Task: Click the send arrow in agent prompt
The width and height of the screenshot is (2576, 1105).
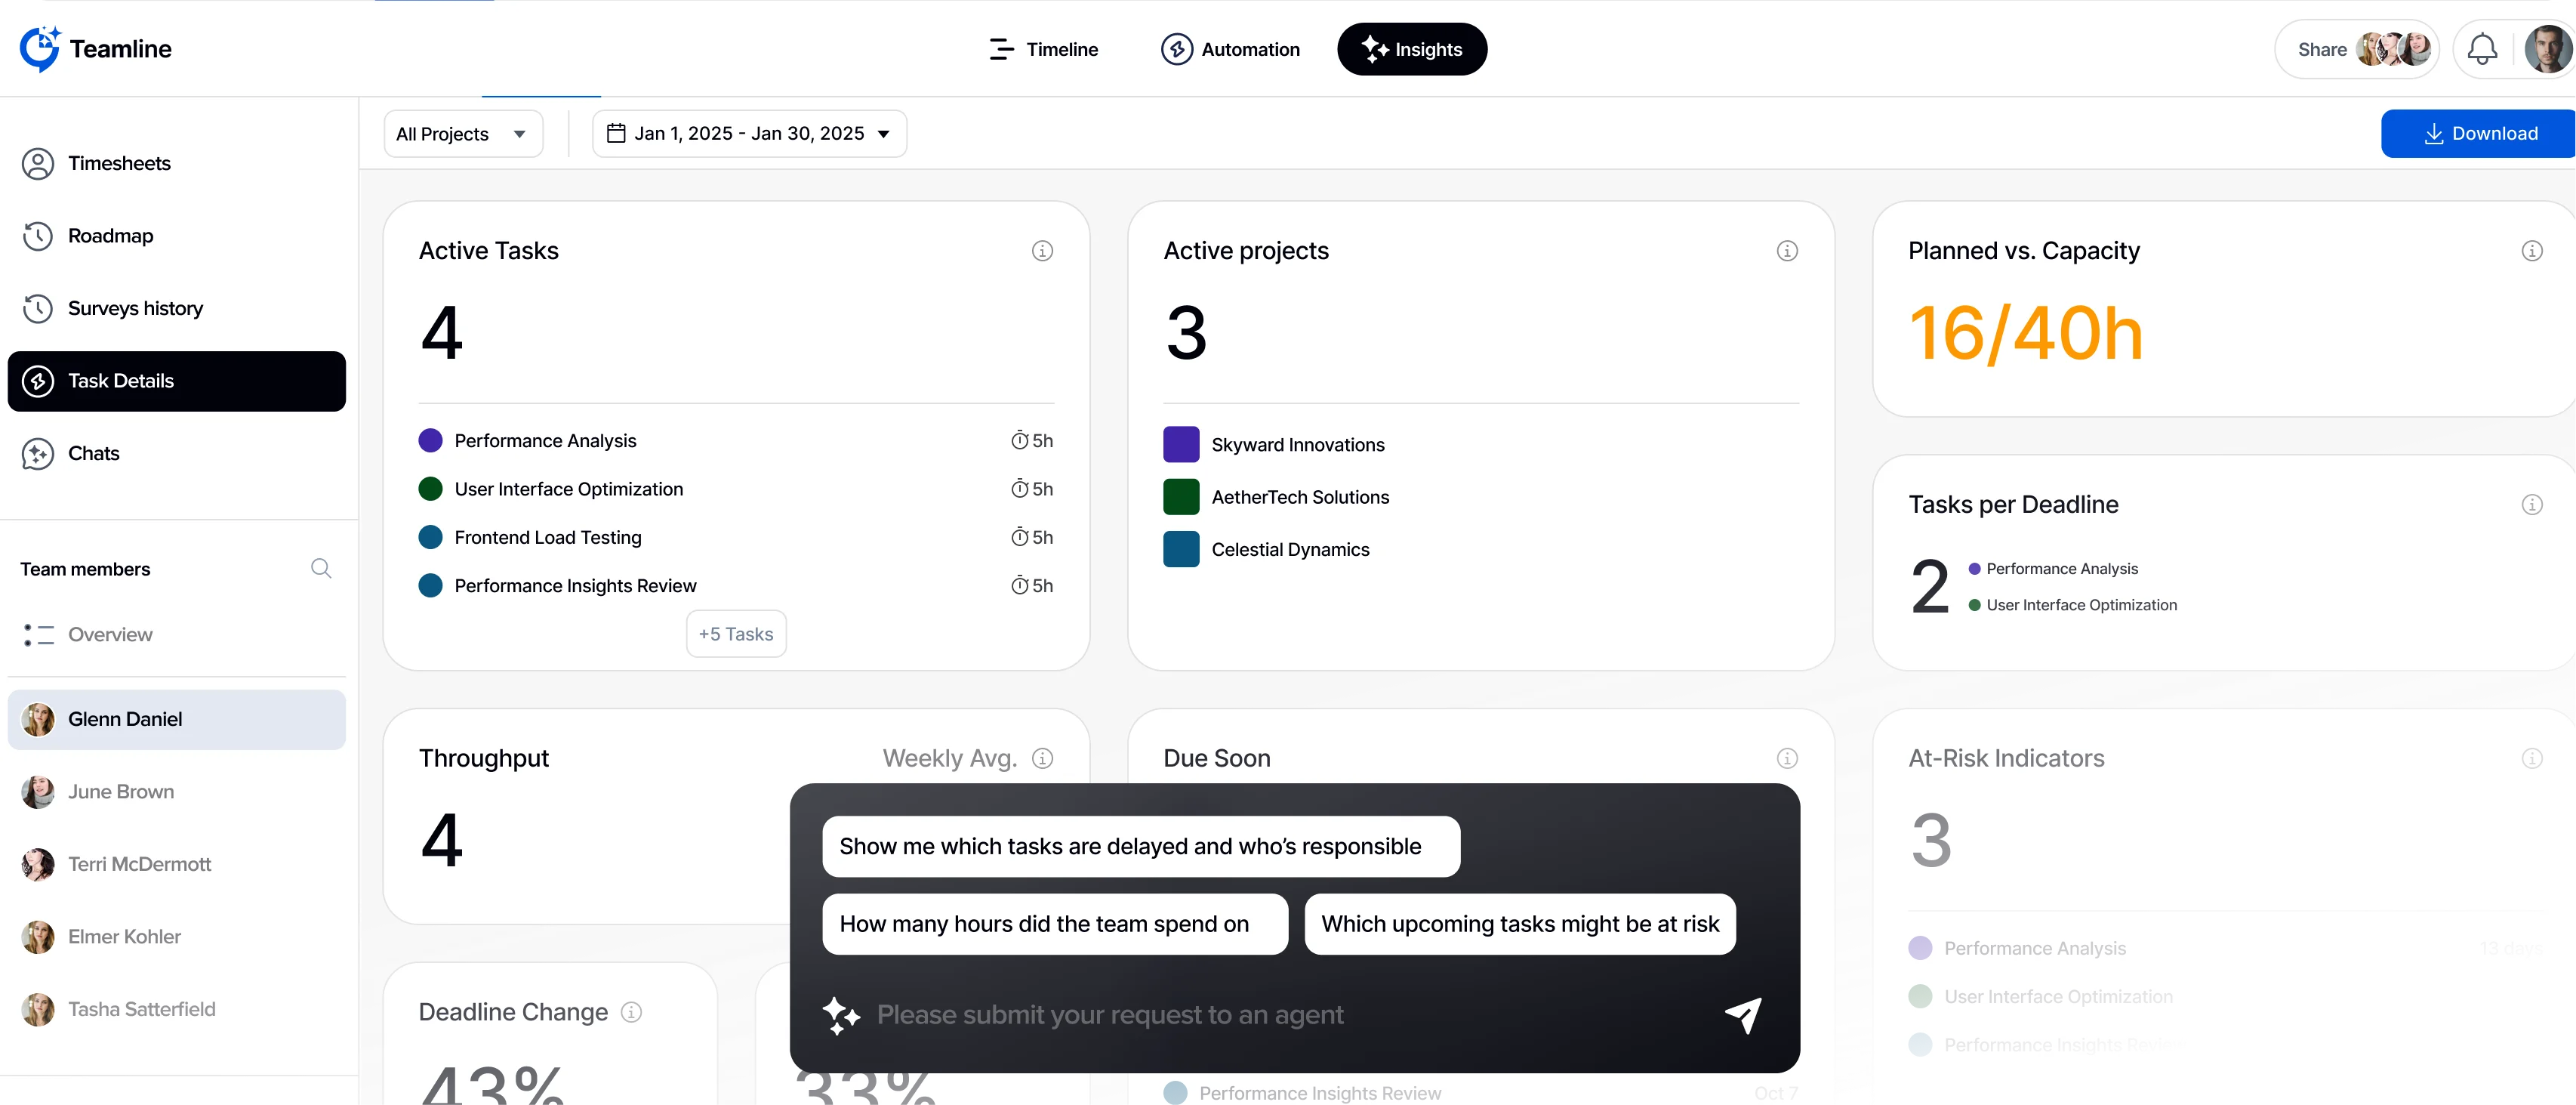Action: click(x=1742, y=1015)
